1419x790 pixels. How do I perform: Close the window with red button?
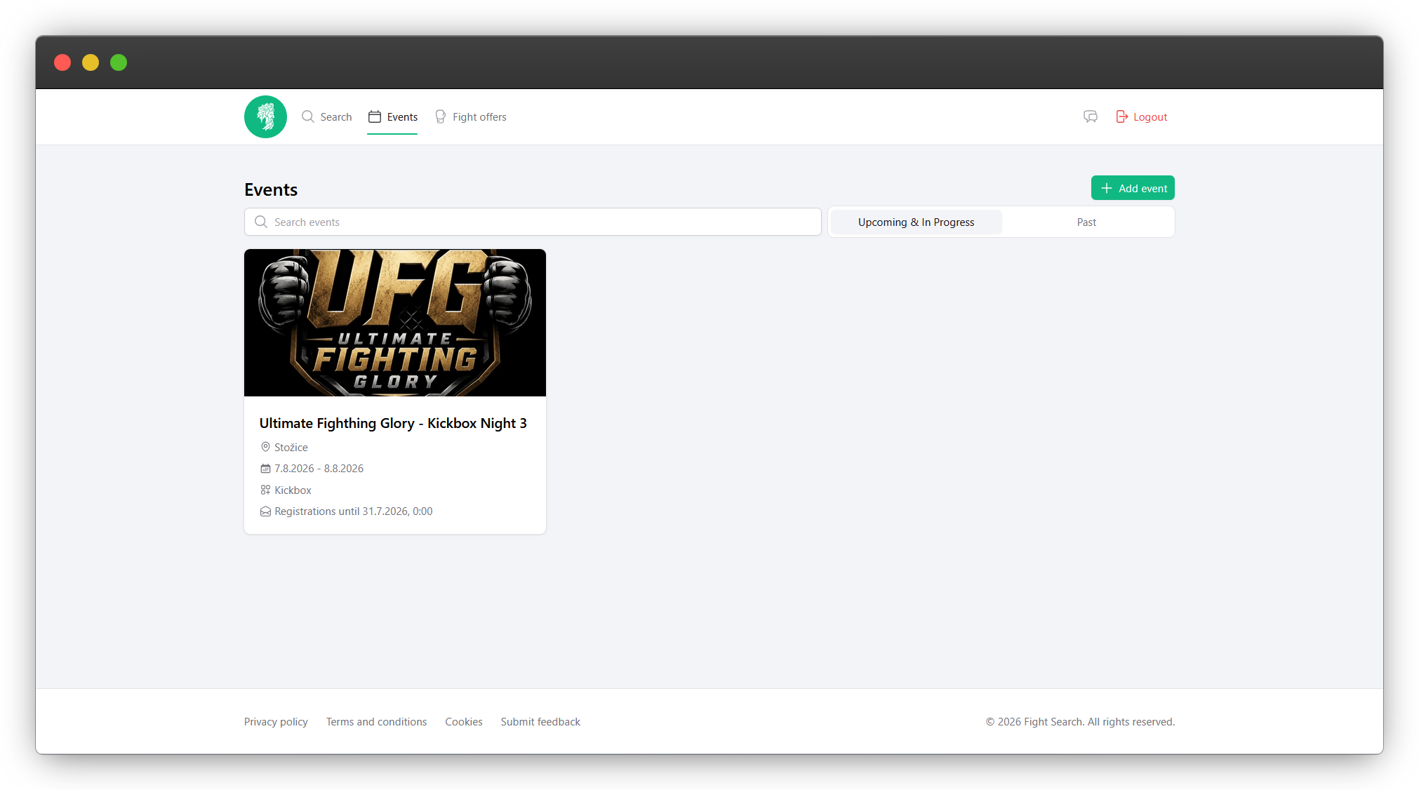tap(62, 62)
